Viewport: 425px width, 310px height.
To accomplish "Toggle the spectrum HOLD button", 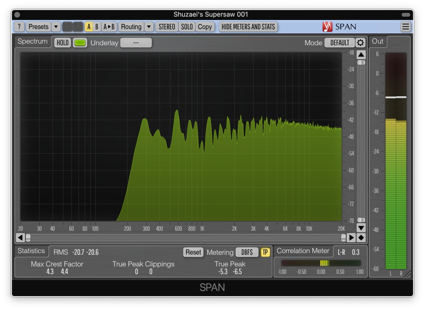I will point(63,43).
